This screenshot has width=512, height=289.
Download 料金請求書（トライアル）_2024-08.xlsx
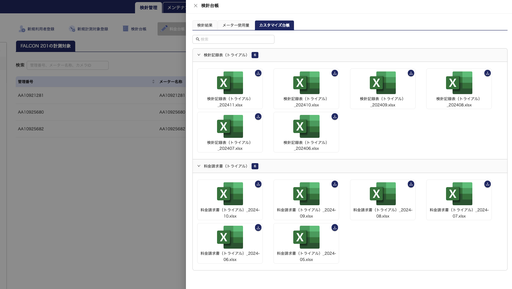(411, 184)
